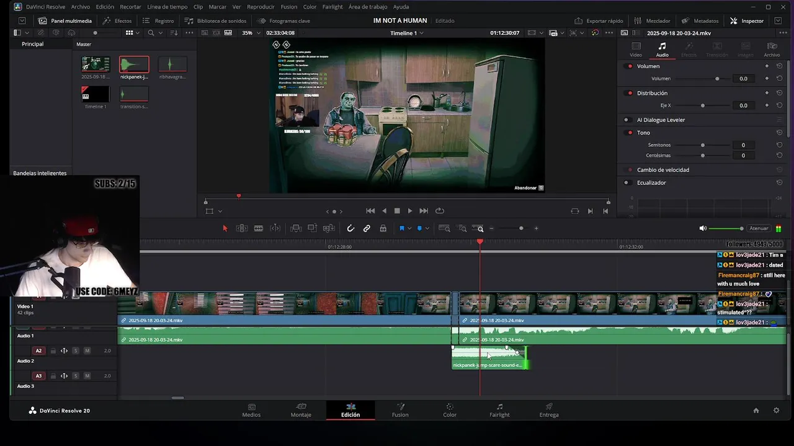Activate the Trim edit mode tool

tap(242, 229)
